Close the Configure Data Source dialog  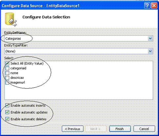tap(154, 6)
